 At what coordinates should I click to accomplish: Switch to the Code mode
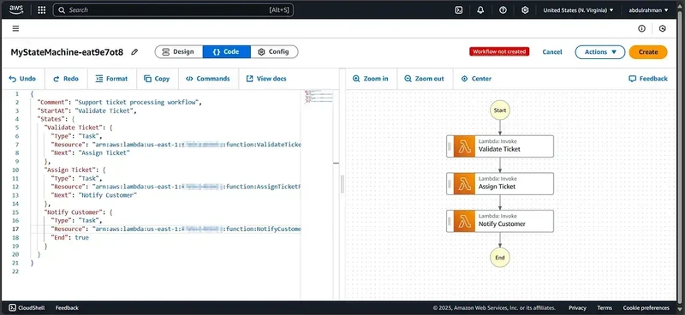tap(226, 52)
